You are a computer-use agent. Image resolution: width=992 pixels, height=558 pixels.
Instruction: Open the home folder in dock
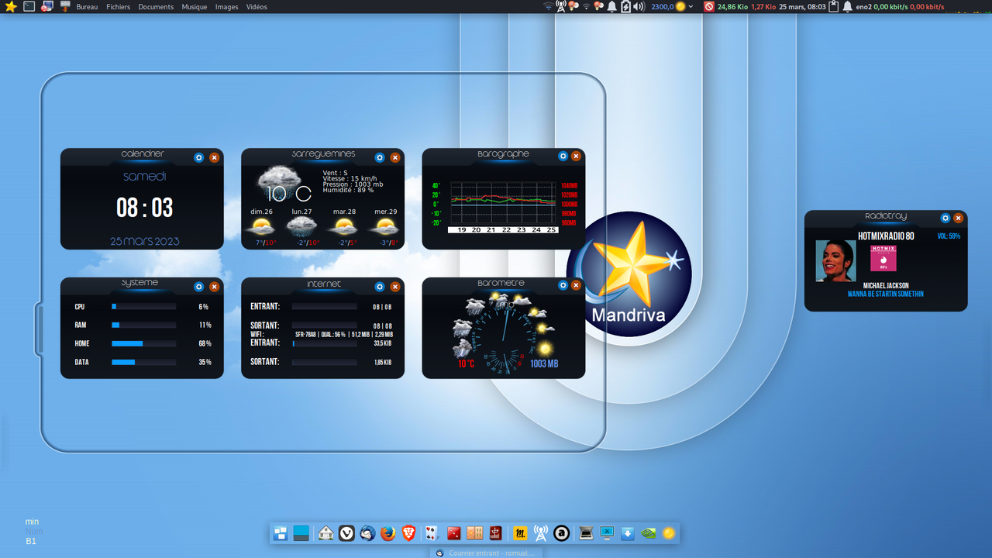pos(326,533)
